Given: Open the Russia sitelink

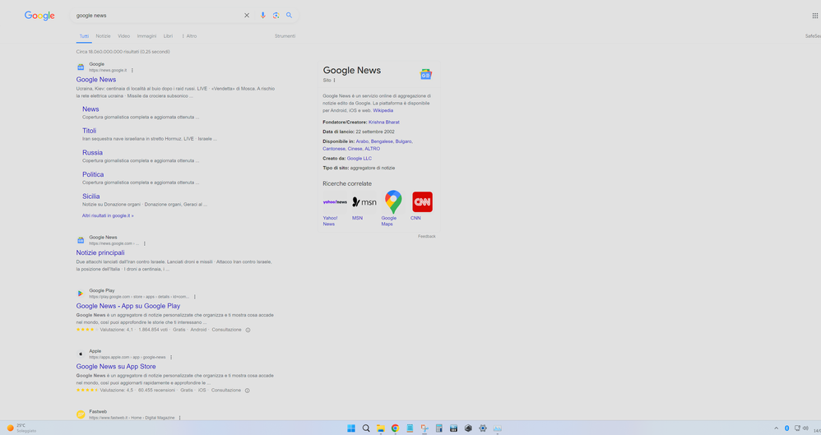Looking at the screenshot, I should click(x=92, y=153).
